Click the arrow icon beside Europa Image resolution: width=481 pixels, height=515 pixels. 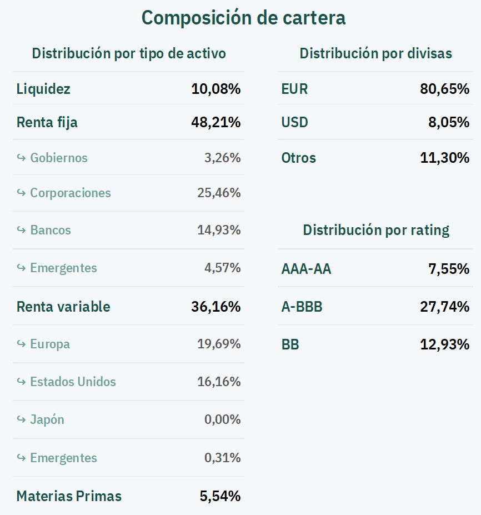(x=21, y=344)
